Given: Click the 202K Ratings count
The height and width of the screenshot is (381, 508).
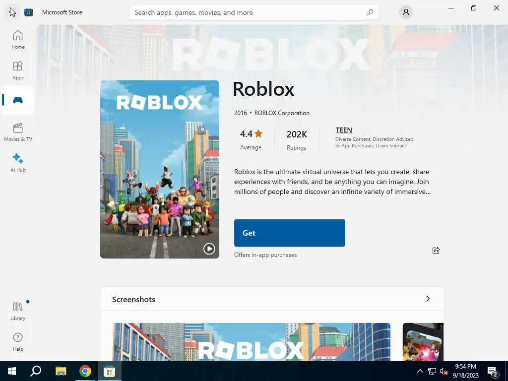Looking at the screenshot, I should click(x=297, y=140).
